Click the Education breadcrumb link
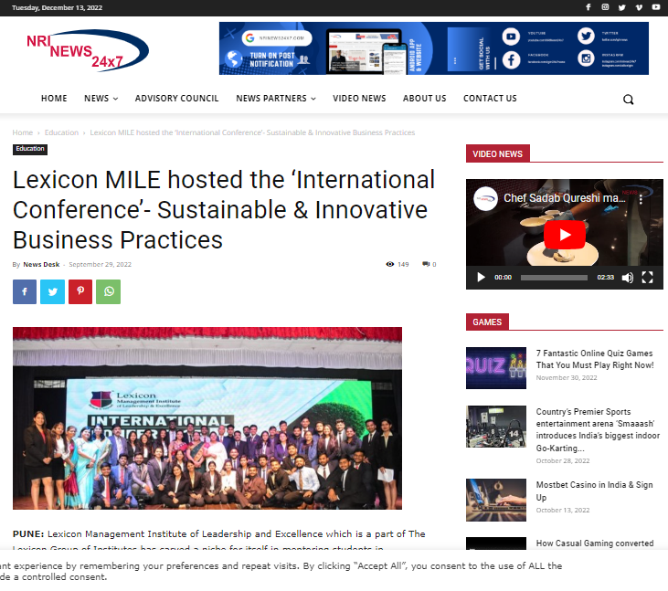The height and width of the screenshot is (591, 668). [61, 132]
